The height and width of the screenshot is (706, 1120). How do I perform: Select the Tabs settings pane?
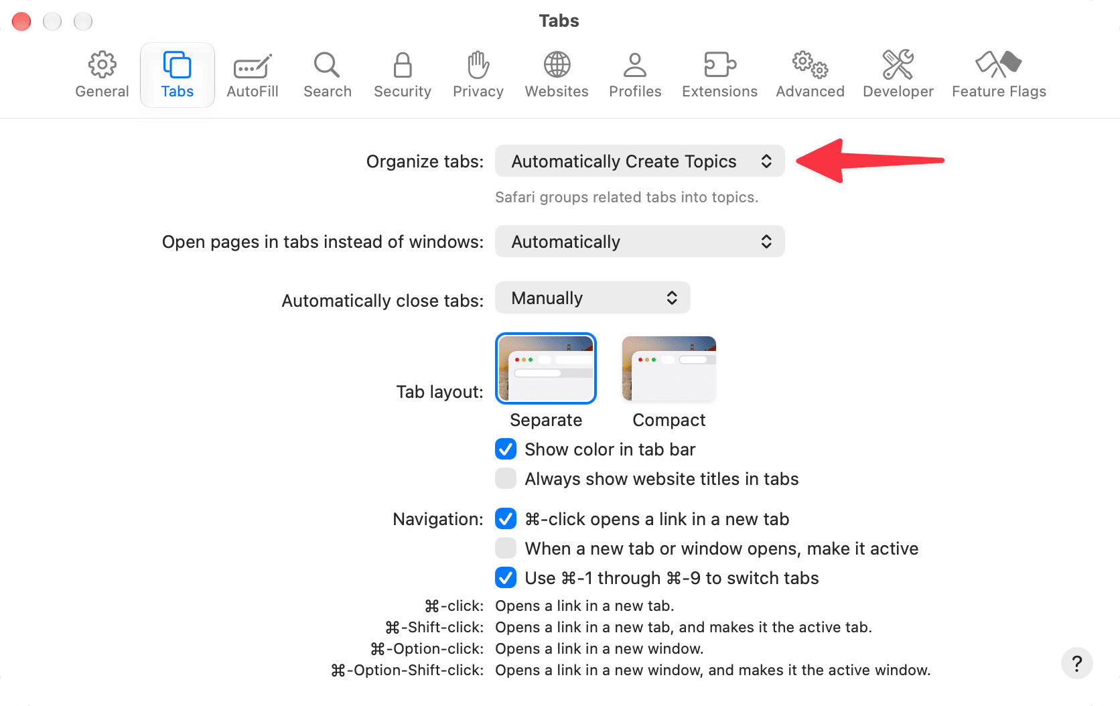pos(178,75)
